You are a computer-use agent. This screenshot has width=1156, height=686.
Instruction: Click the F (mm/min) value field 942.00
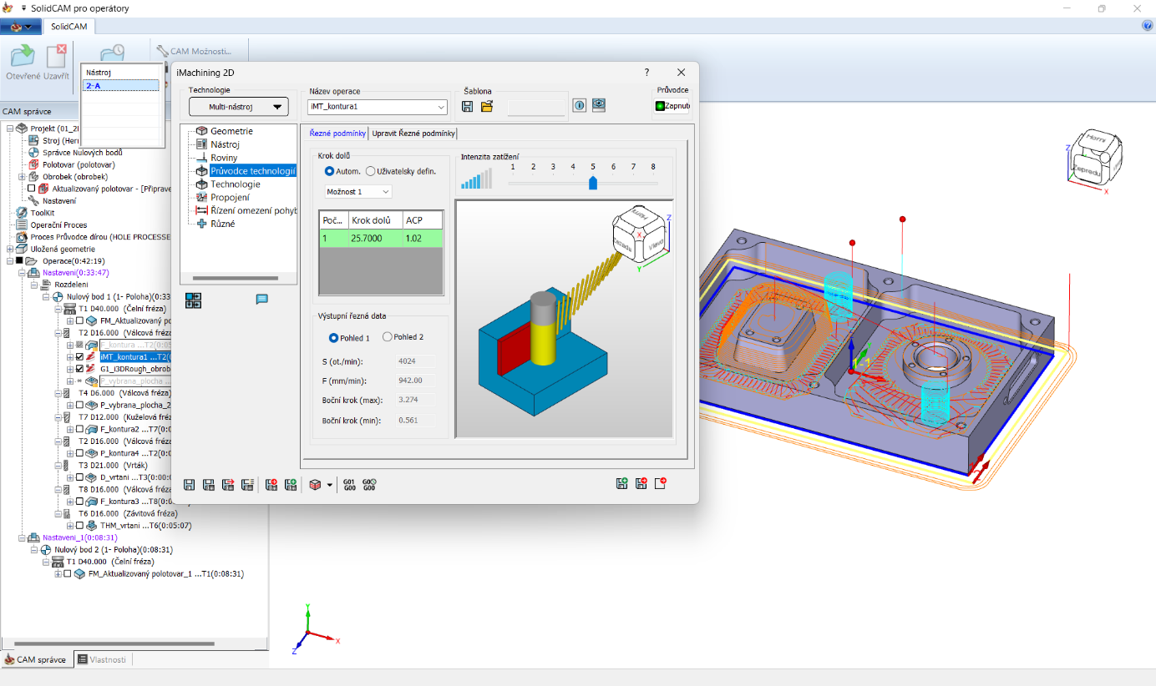pos(414,381)
